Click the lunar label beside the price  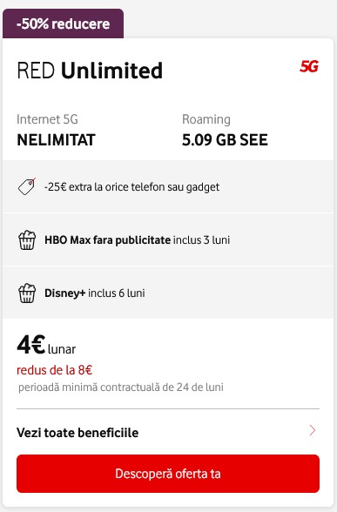click(x=62, y=349)
